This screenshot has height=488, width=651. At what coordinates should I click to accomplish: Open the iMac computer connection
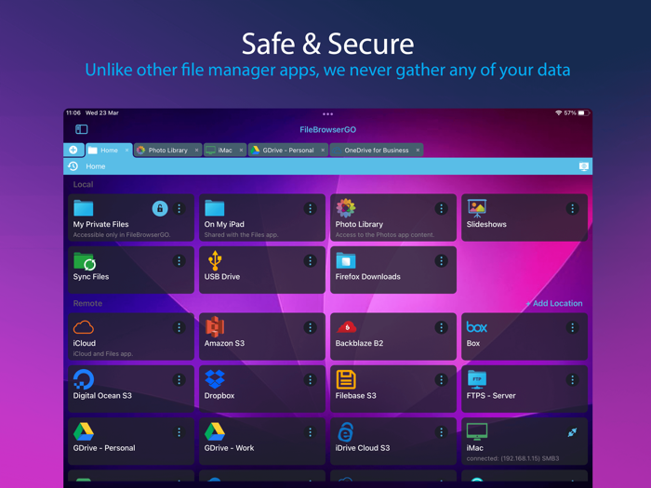pyautogui.click(x=525, y=442)
